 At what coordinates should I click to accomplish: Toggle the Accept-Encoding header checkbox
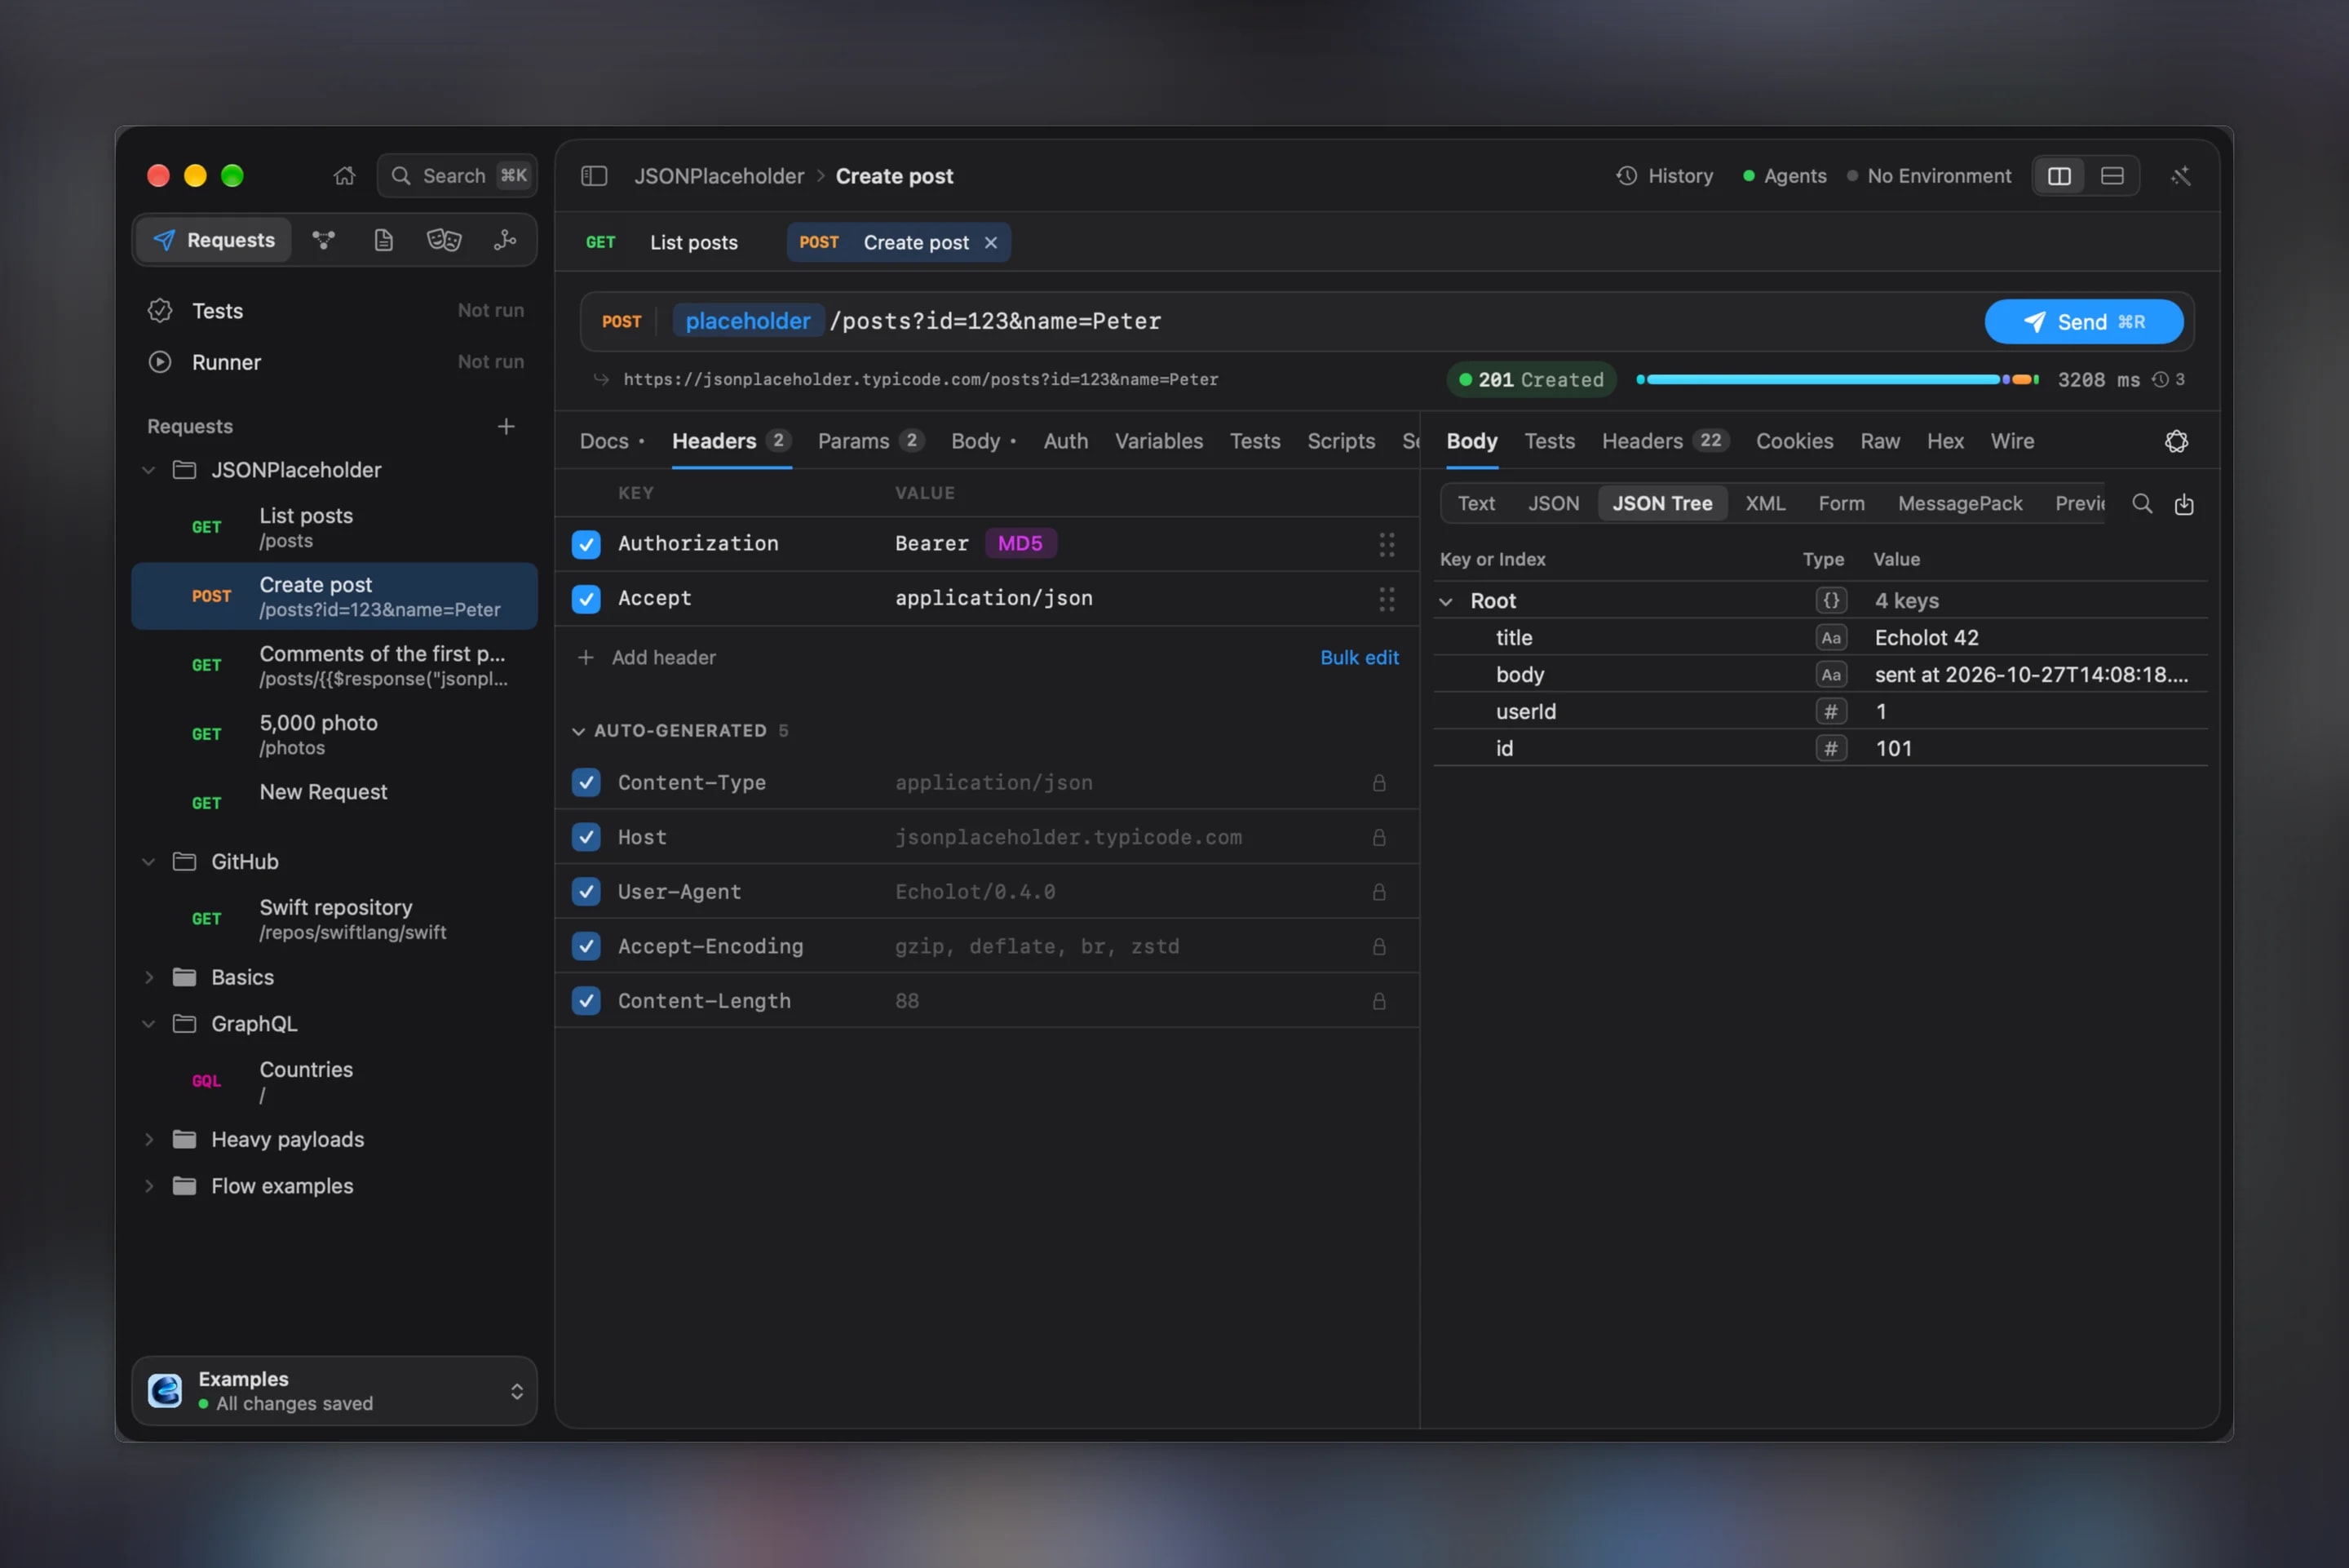click(586, 946)
